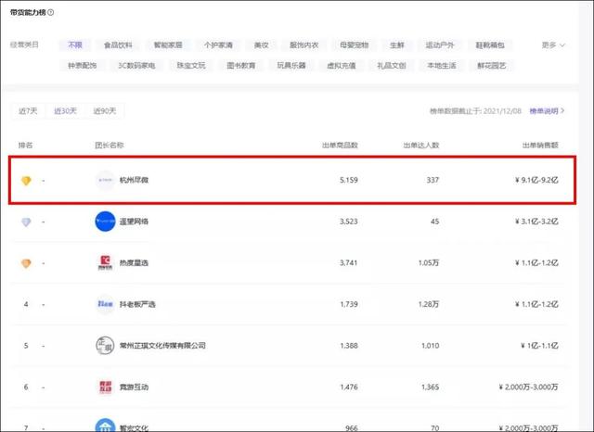Filter by 生鲜 category
This screenshot has width=594, height=432.
click(397, 45)
